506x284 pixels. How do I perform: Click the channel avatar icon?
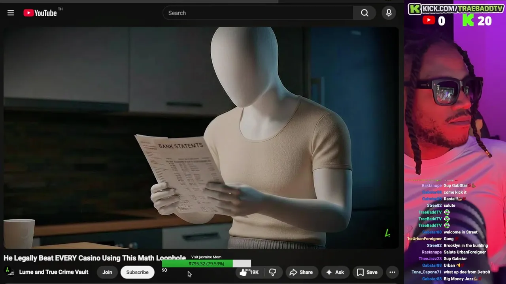click(9, 272)
